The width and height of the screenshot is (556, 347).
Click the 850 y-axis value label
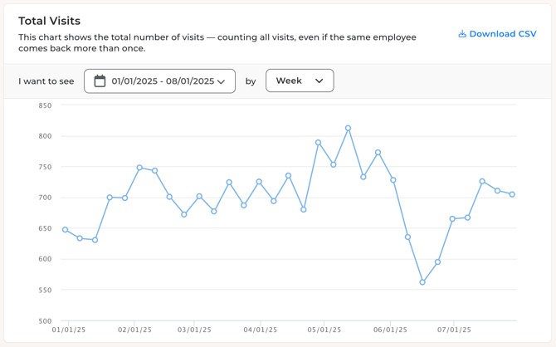pos(45,105)
